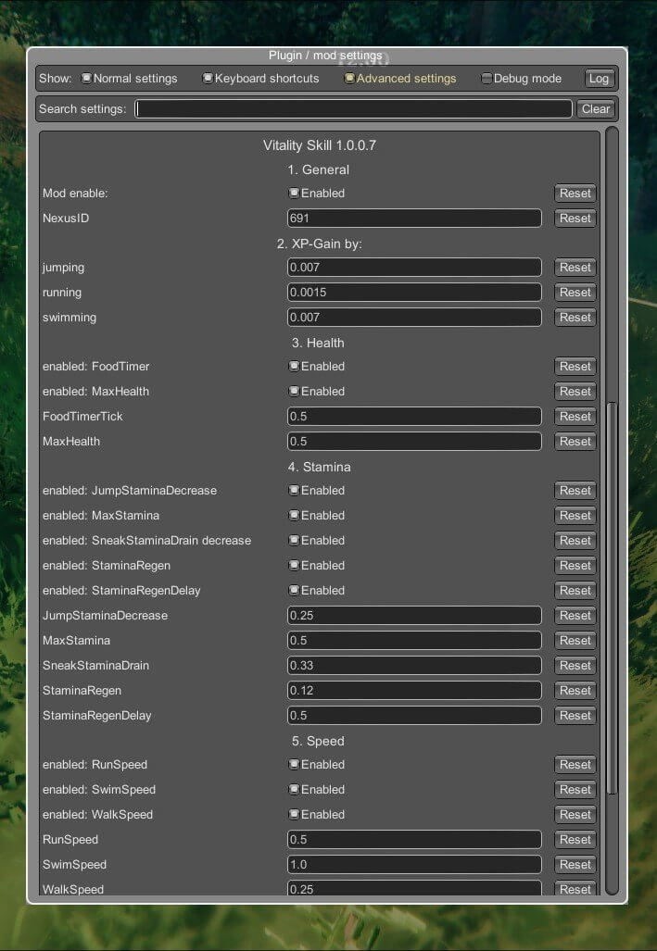The height and width of the screenshot is (951, 657).
Task: Open the Log button
Action: (599, 79)
